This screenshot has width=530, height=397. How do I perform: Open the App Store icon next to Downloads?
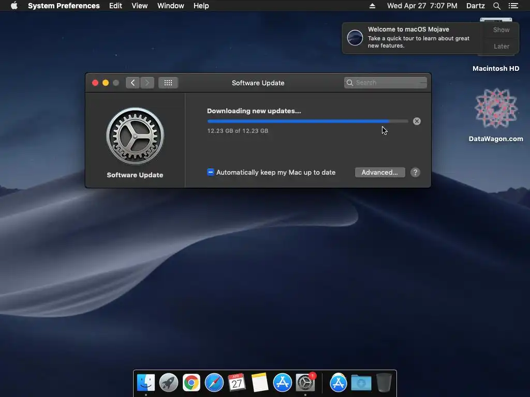(x=338, y=383)
